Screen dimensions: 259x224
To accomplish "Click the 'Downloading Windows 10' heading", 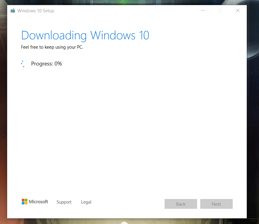I will click(x=85, y=35).
